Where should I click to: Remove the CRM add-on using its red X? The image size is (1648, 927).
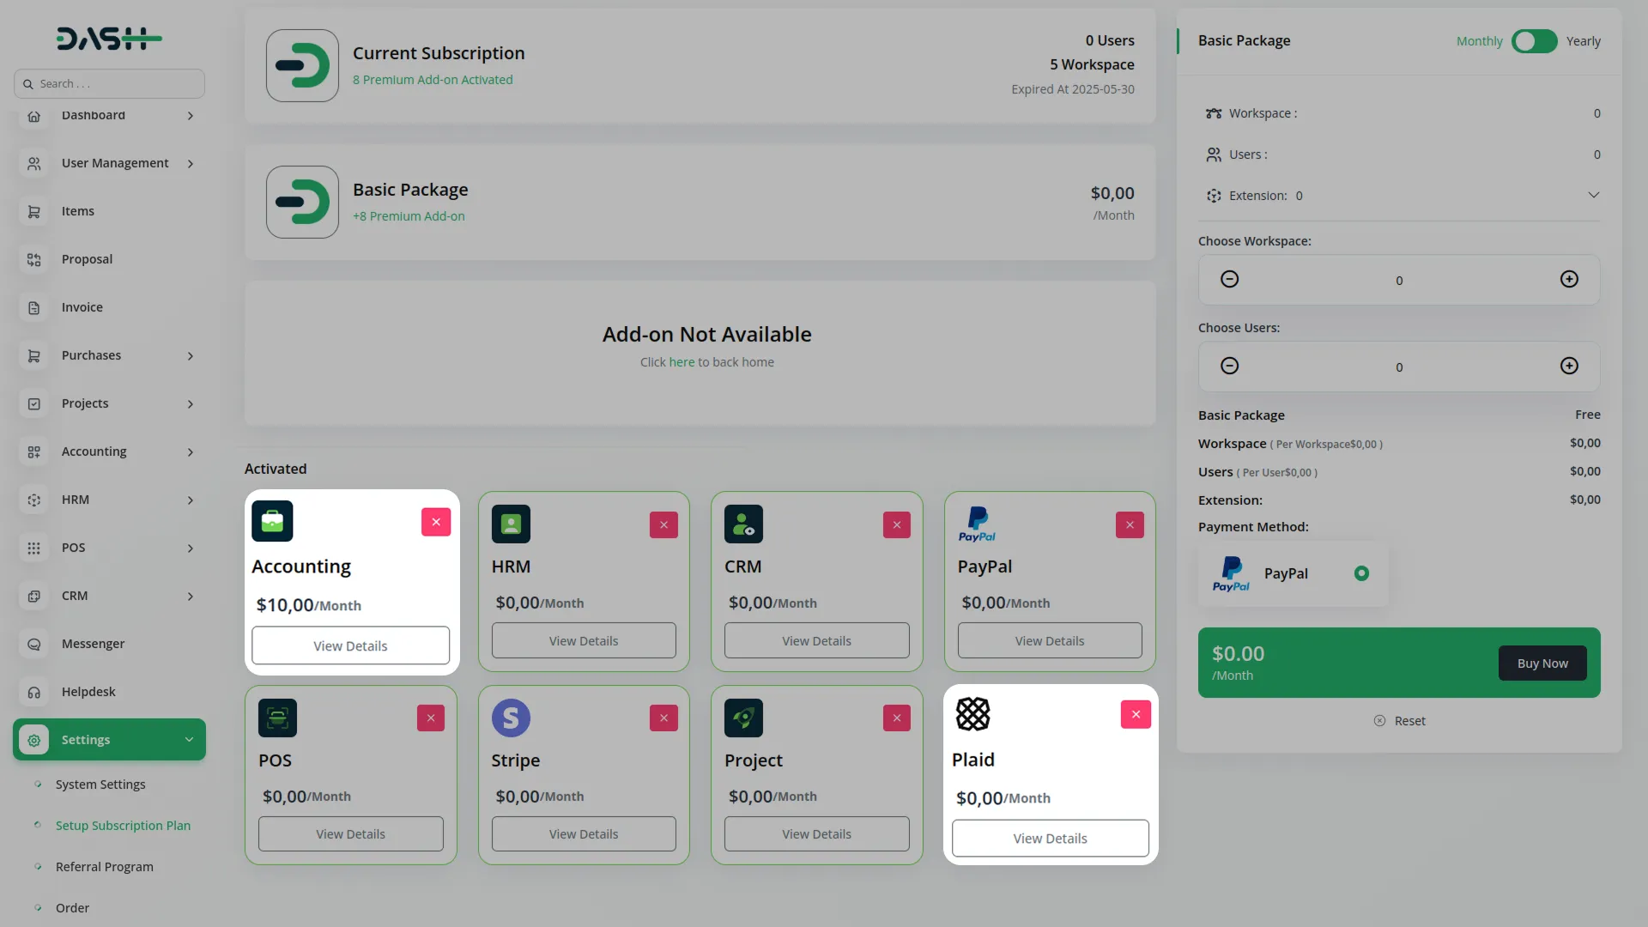tap(897, 525)
